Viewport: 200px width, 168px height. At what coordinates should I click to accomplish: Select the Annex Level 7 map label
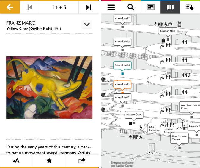coord(122,19)
